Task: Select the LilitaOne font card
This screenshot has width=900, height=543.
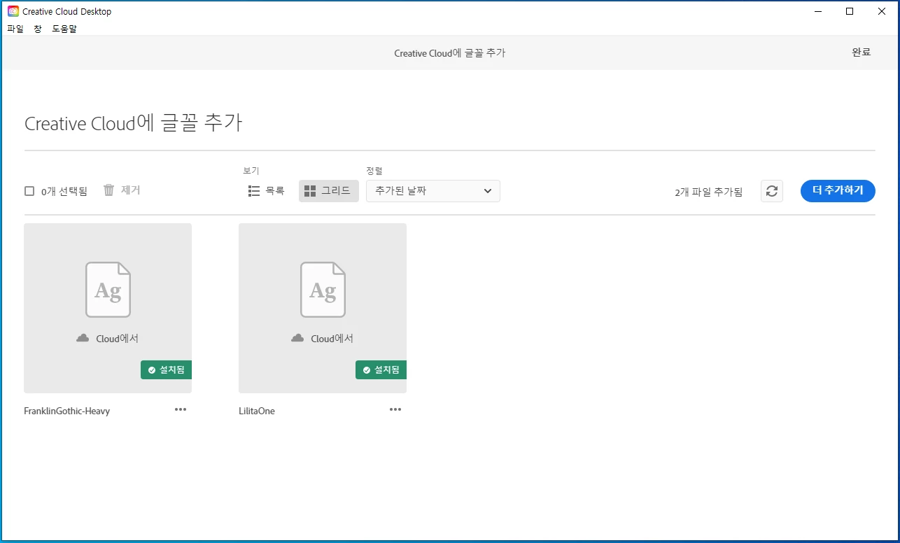Action: click(323, 308)
